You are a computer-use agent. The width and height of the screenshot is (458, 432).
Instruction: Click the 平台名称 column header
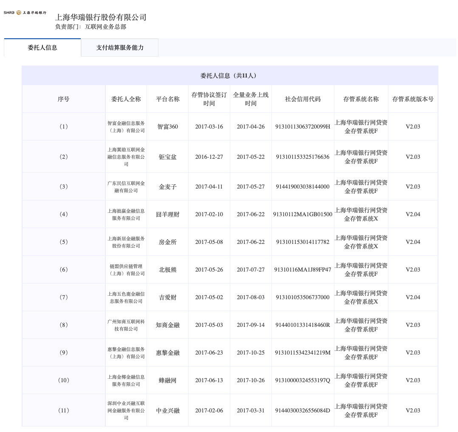pyautogui.click(x=168, y=99)
